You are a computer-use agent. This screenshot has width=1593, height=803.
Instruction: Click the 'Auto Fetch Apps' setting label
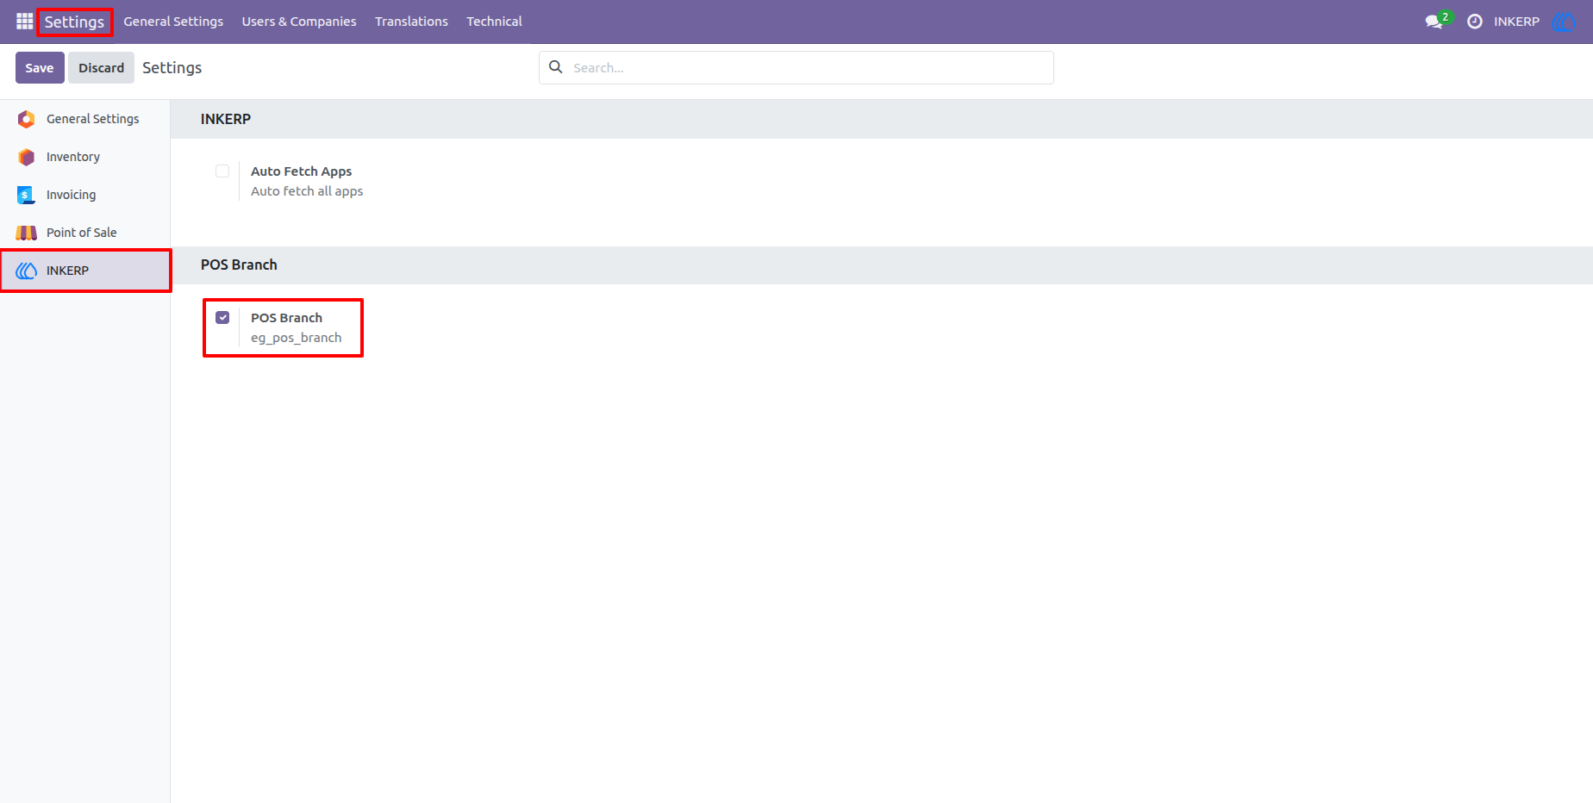click(x=301, y=171)
